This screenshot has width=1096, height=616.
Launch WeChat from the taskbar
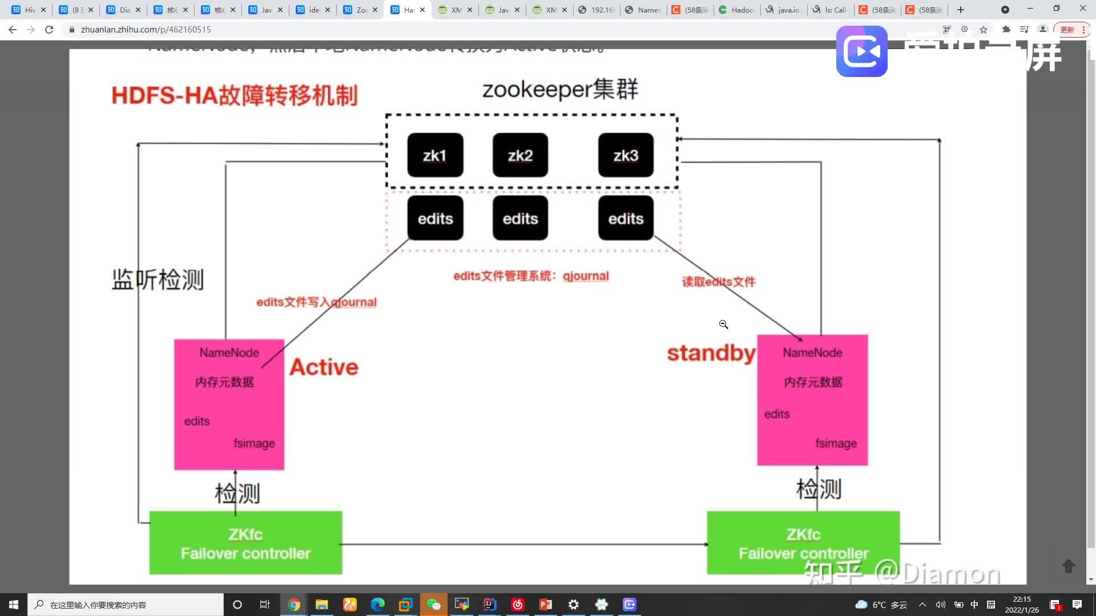tap(434, 604)
